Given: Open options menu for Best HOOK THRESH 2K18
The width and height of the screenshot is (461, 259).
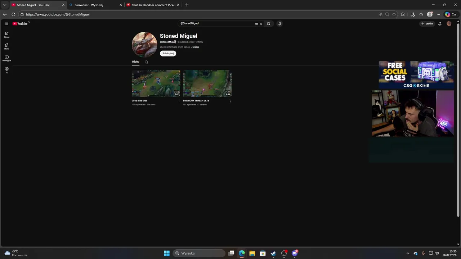Looking at the screenshot, I should coord(230,101).
